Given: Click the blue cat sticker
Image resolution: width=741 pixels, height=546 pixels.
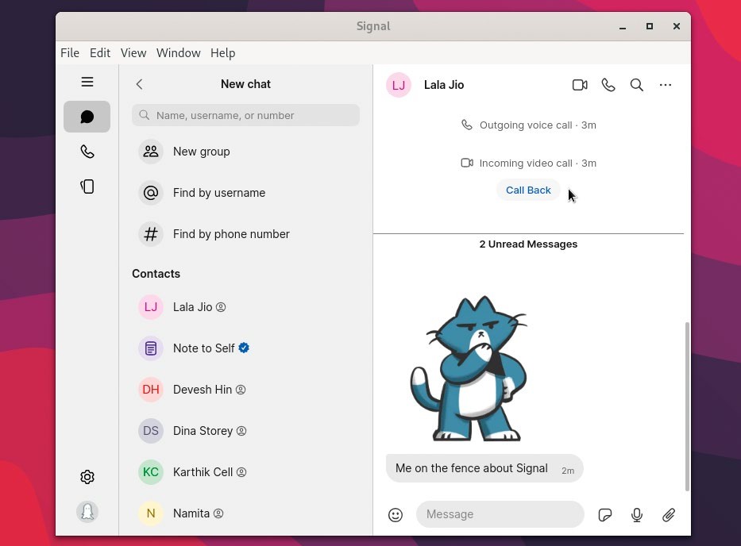Looking at the screenshot, I should coord(469,369).
